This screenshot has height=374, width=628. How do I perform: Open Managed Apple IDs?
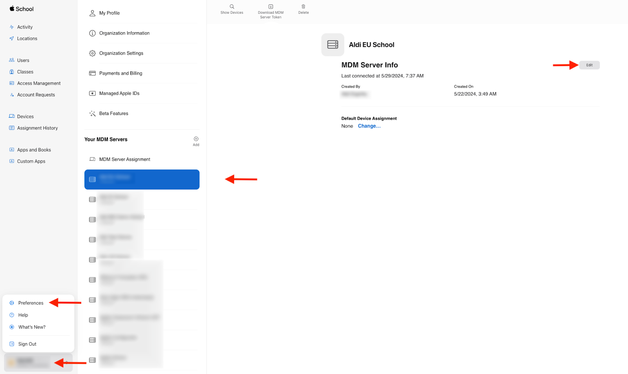119,93
